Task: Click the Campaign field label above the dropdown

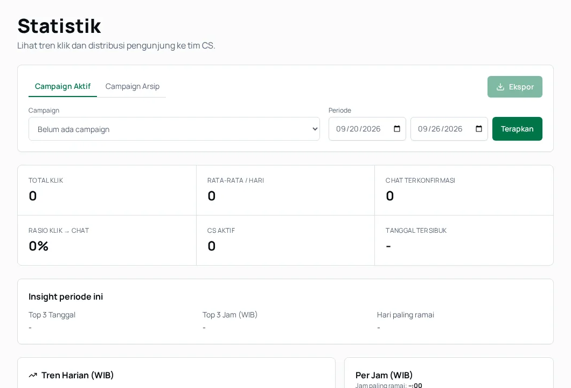Action: [44, 110]
